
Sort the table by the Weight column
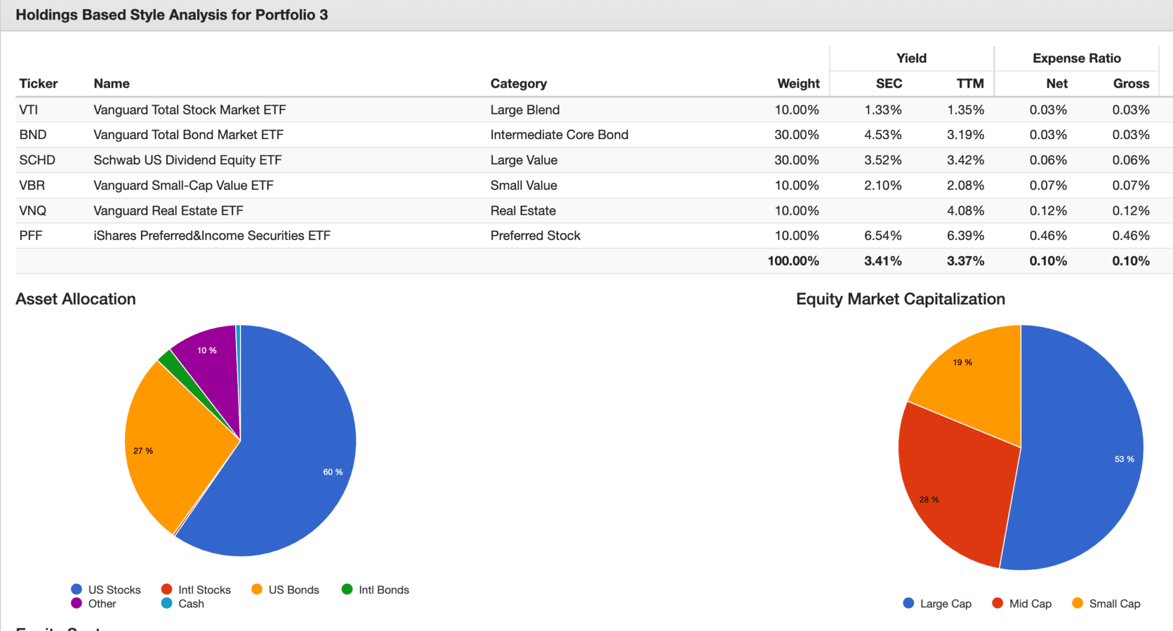[800, 83]
